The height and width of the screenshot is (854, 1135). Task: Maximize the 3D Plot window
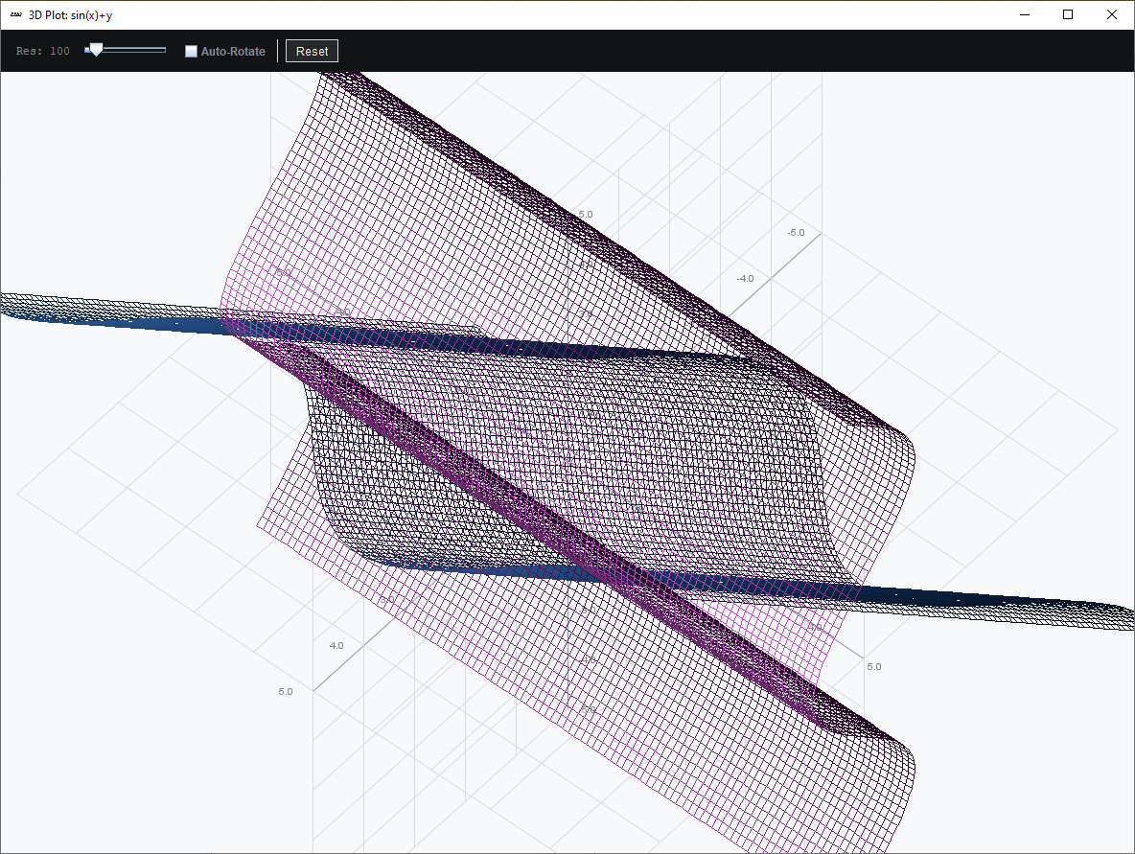(1068, 14)
